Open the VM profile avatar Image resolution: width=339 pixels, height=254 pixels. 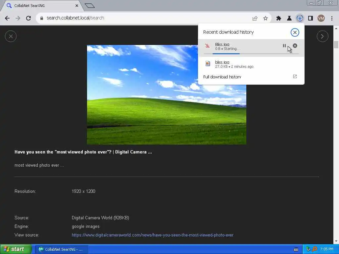(321, 19)
